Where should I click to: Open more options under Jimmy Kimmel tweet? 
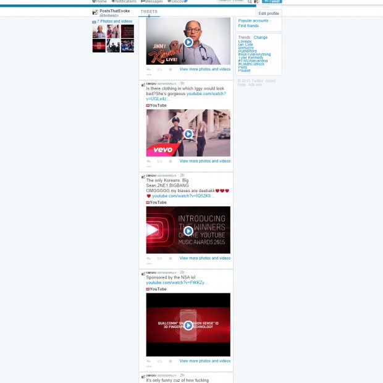[148, 75]
